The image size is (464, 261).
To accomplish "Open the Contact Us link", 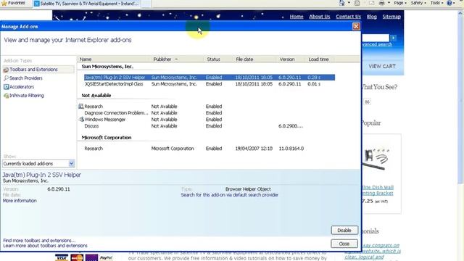I will pos(348,17).
